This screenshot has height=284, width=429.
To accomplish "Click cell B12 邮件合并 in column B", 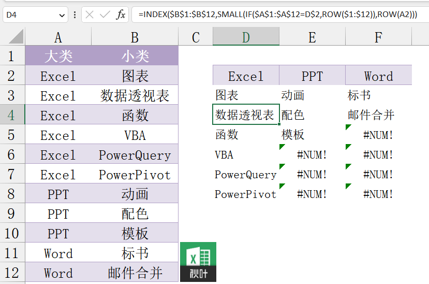I will pyautogui.click(x=135, y=273).
